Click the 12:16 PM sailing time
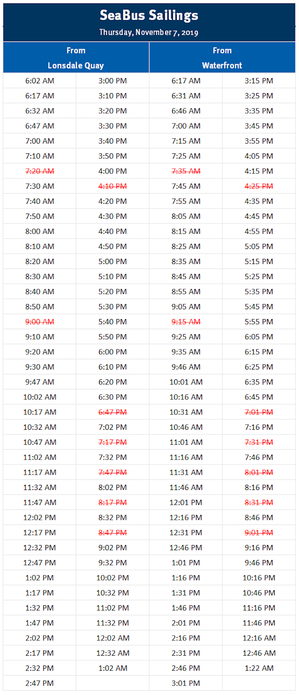The width and height of the screenshot is (299, 695). click(x=186, y=517)
